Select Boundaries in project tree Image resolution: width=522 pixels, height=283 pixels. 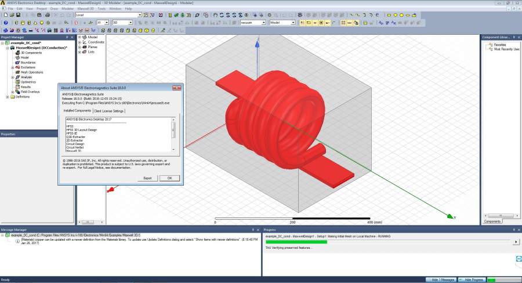28,62
